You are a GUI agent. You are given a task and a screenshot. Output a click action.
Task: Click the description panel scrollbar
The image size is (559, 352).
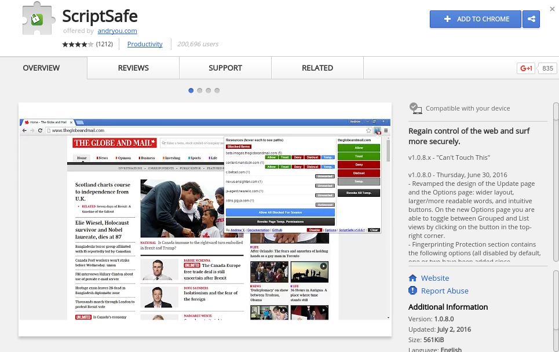556,182
